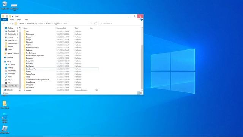Click Local Disk (C:) in address breadcrumb
The image size is (243, 137).
[32, 24]
